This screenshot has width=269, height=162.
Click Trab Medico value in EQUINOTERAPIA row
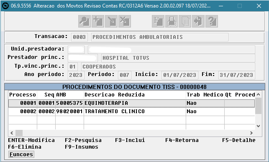tap(192, 103)
